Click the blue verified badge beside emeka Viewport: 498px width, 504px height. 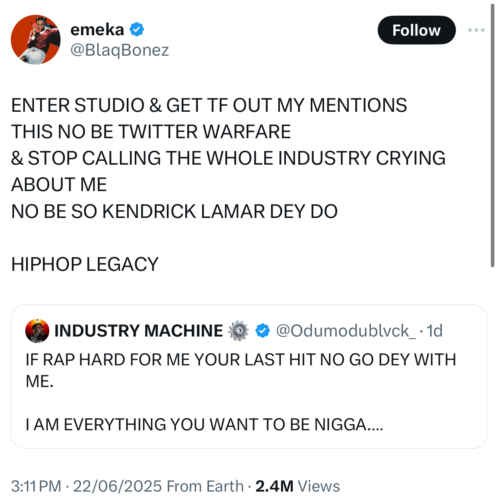pos(137,30)
